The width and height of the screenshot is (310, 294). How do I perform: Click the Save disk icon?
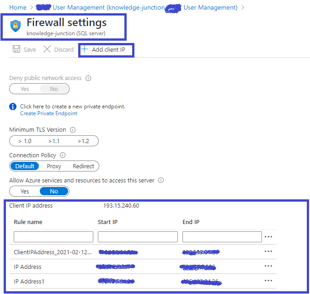16,49
